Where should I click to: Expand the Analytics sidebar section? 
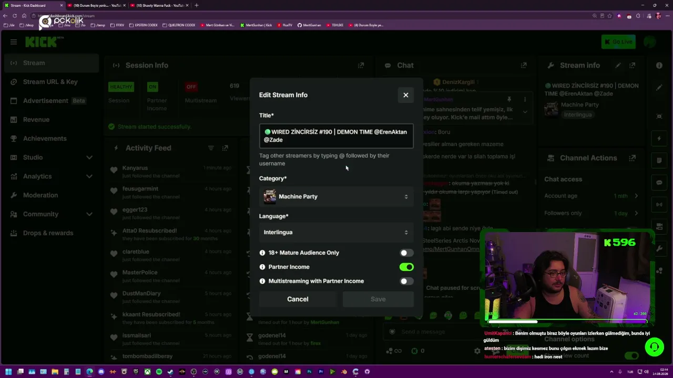tap(51, 176)
